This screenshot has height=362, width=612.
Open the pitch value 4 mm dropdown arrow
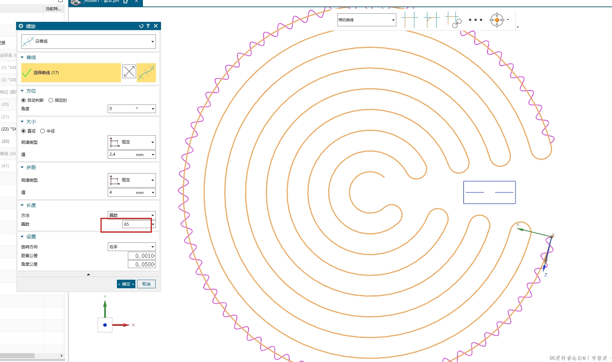click(153, 192)
